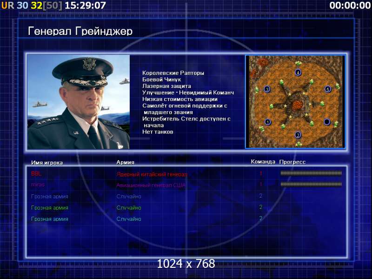Click team number 1 in miras row
This screenshot has height=279, width=372.
coord(261,184)
